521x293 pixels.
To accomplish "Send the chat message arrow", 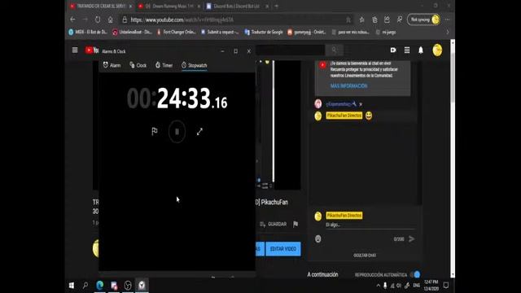I will 412,238.
